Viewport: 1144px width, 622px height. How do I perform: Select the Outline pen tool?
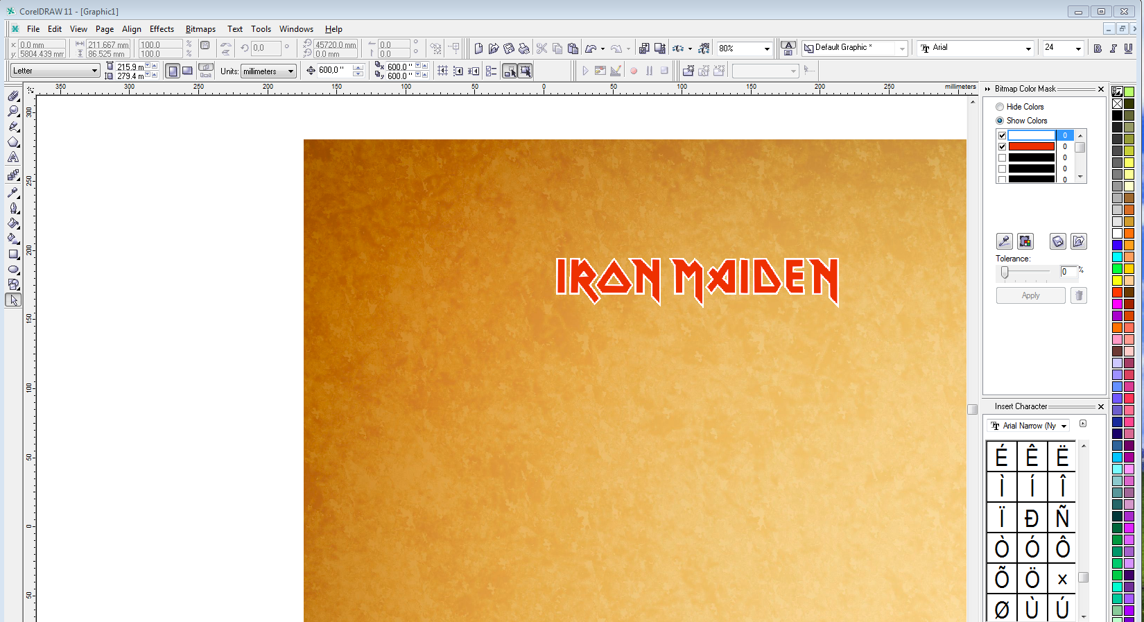click(13, 207)
